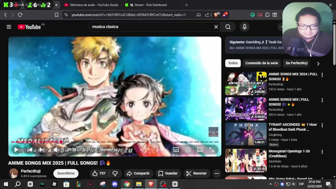Start voice search with the microphone
The image size is (336, 189).
(x=245, y=27)
